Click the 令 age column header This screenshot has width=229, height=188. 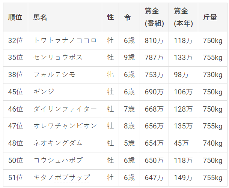coord(127,17)
